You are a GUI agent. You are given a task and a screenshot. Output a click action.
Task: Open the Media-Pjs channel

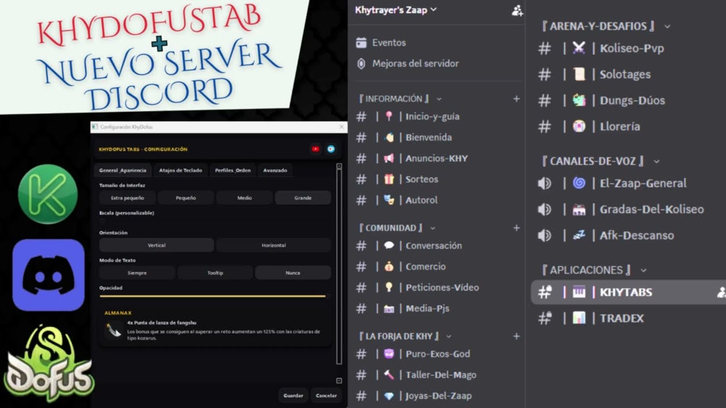pyautogui.click(x=428, y=308)
